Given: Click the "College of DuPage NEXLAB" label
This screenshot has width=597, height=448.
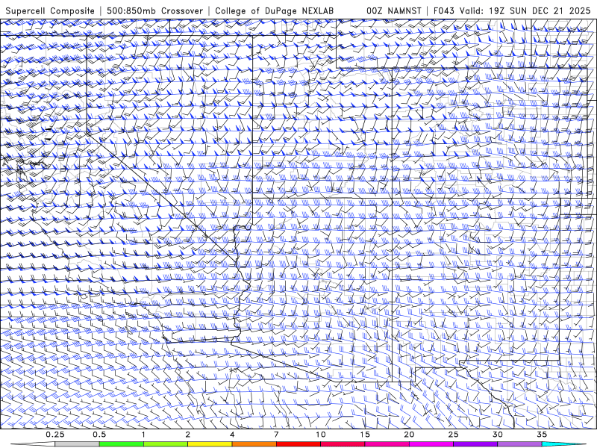Looking at the screenshot, I should 274,10.
